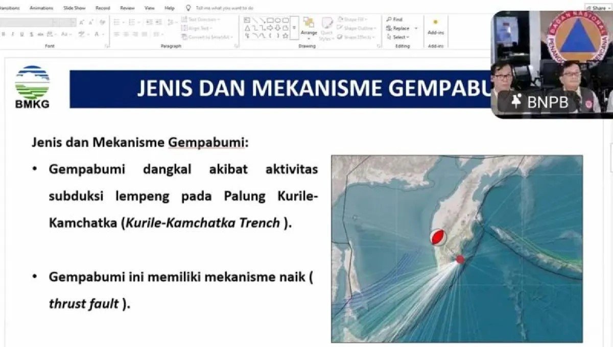The height and width of the screenshot is (347, 613).
Task: Open the Select dropdown in Editing
Action: tap(399, 37)
